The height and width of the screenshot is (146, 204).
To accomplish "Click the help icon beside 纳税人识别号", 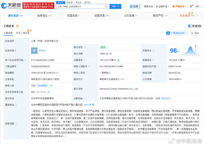I will pyautogui.click(x=89, y=66).
